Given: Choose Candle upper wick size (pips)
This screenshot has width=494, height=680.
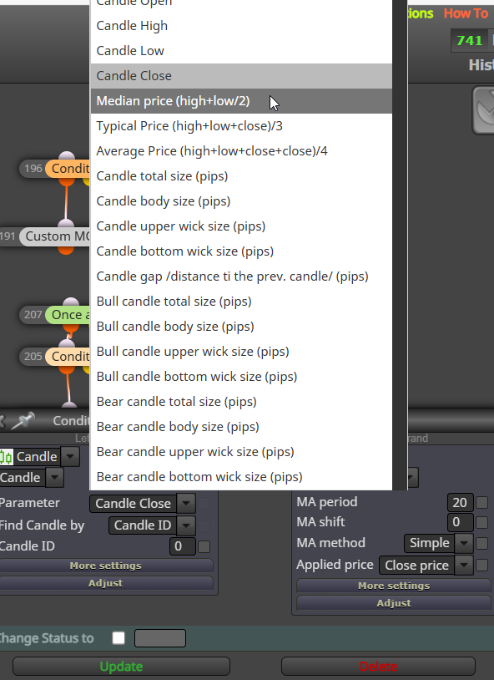Looking at the screenshot, I should click(x=241, y=226).
